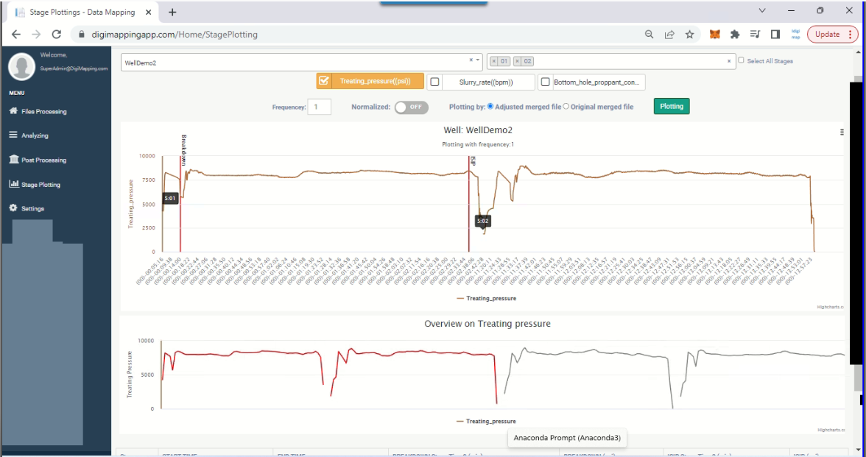Screen dimensions: 866x457
Task: Expand the WellDemo2 well dropdown arrow
Action: [x=479, y=60]
